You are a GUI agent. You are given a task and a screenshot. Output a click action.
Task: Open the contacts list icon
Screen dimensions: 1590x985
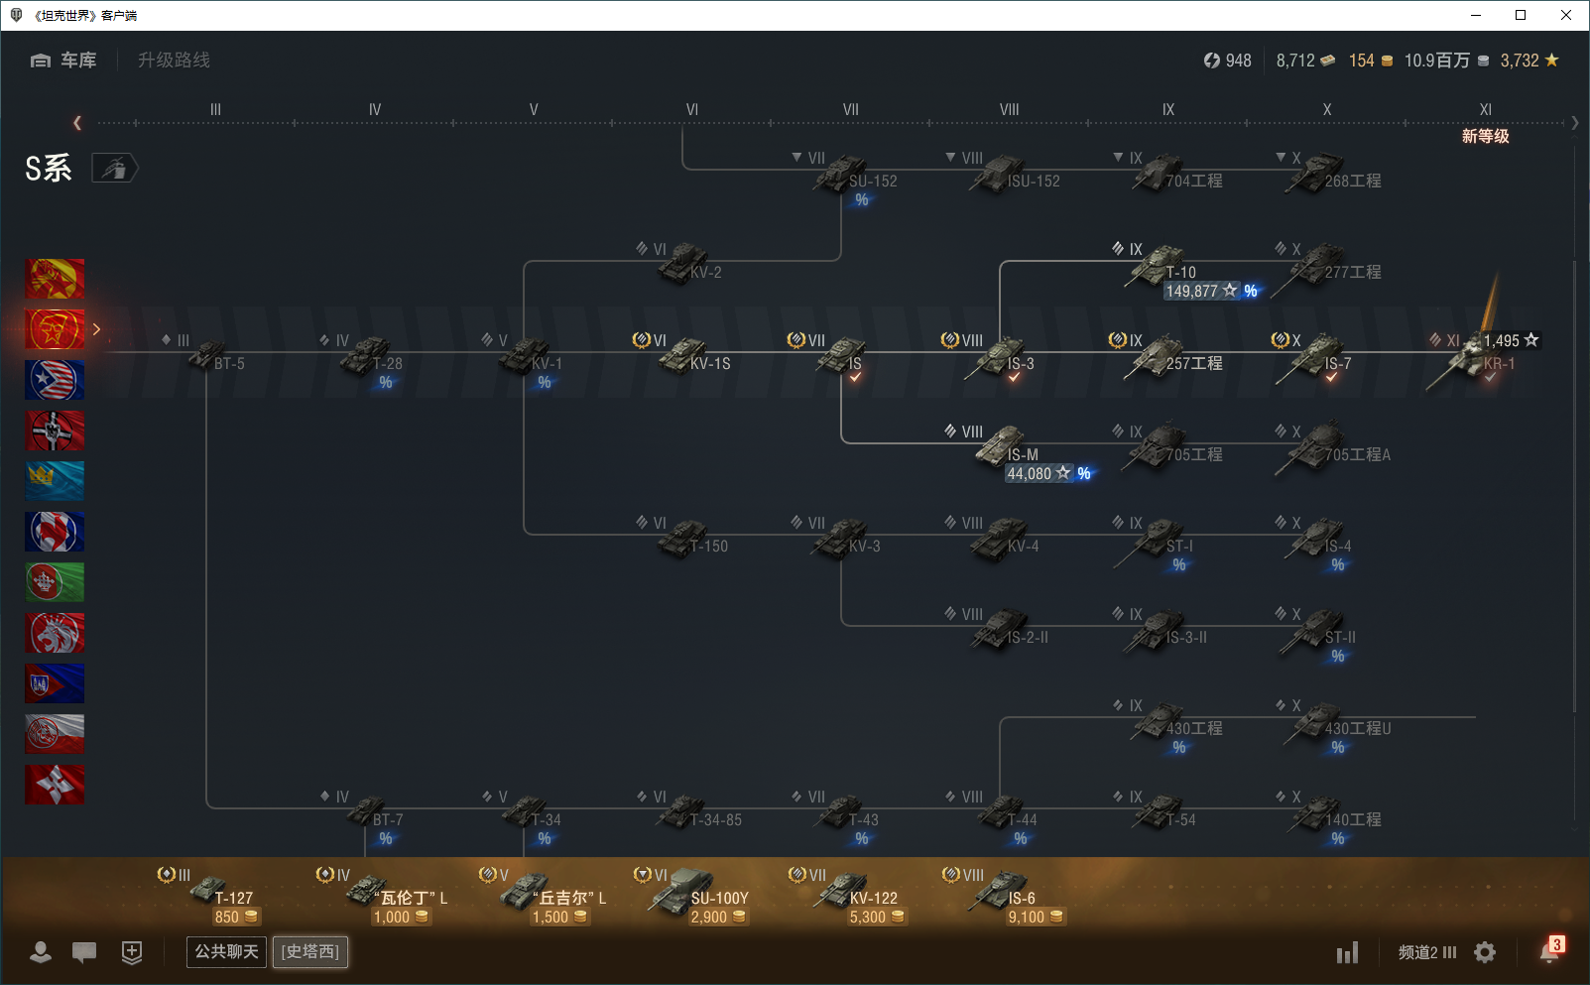pyautogui.click(x=41, y=952)
